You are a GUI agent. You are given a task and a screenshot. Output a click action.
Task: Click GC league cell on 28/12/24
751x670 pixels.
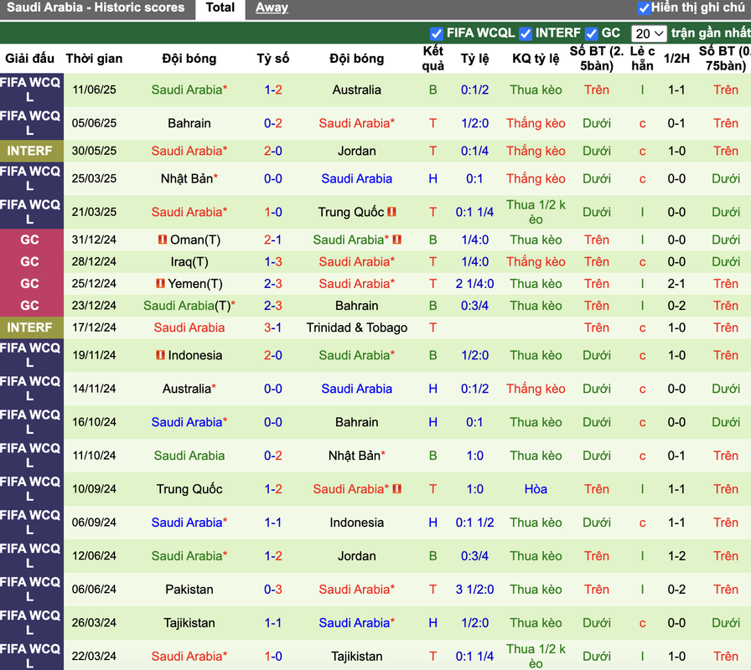click(29, 261)
